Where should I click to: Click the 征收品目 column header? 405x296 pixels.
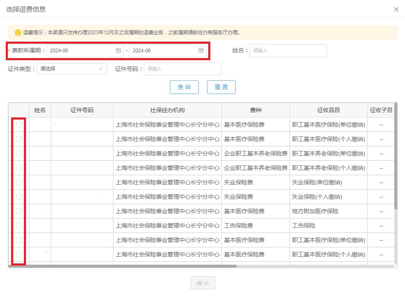pos(328,110)
